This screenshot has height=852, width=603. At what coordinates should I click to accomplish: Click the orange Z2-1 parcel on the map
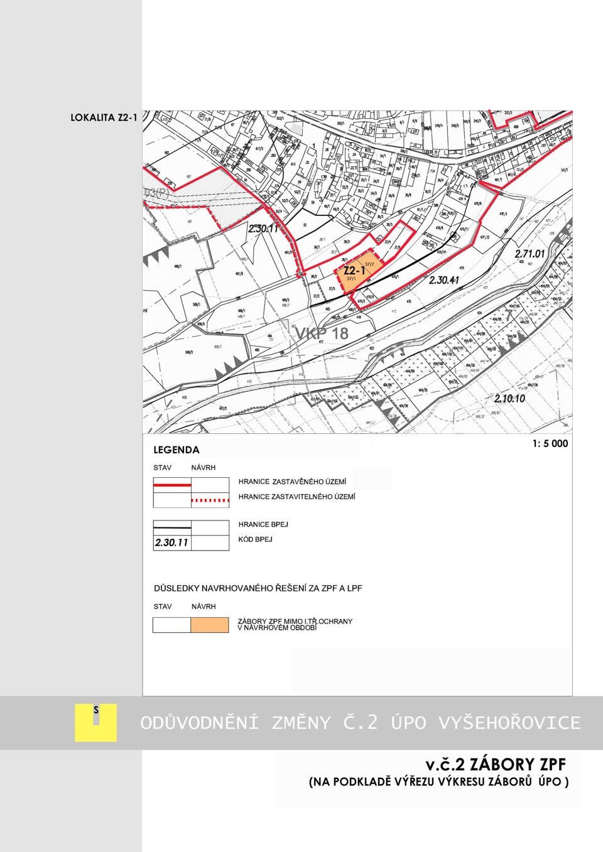[x=360, y=271]
